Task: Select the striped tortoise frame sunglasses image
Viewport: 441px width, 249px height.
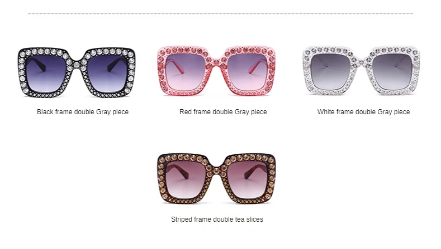Action: point(216,178)
